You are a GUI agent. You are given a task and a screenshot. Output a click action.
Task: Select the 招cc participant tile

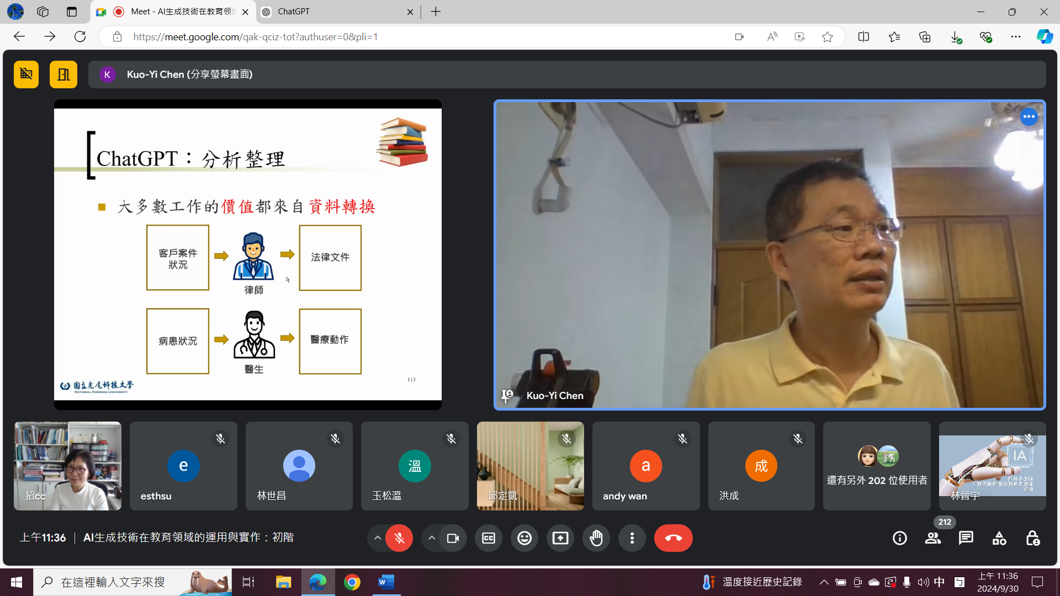[67, 466]
